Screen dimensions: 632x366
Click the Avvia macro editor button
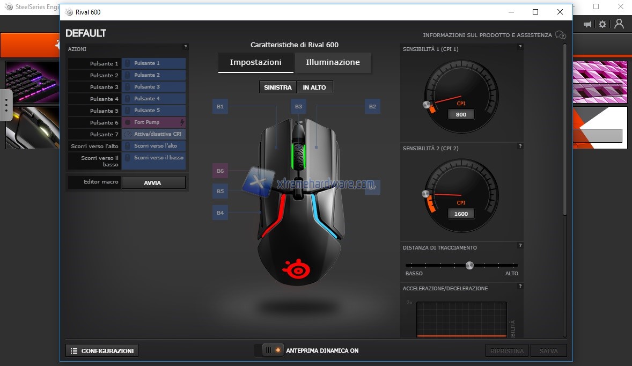(153, 183)
